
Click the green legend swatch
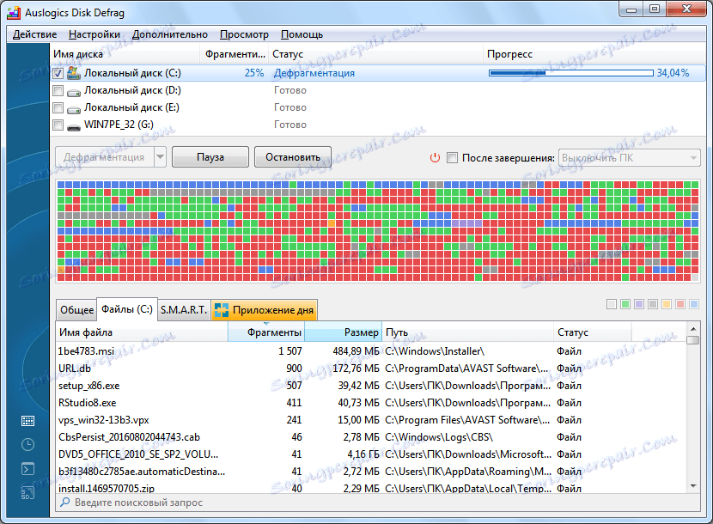point(625,304)
